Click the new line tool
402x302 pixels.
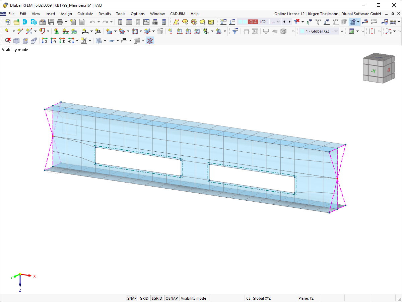tap(20, 31)
